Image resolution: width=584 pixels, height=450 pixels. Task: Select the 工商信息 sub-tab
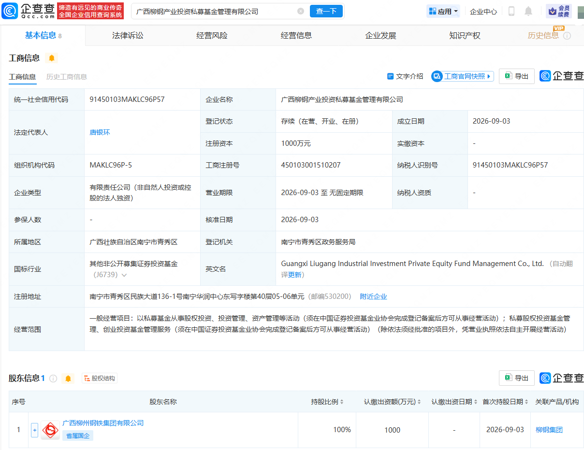22,77
